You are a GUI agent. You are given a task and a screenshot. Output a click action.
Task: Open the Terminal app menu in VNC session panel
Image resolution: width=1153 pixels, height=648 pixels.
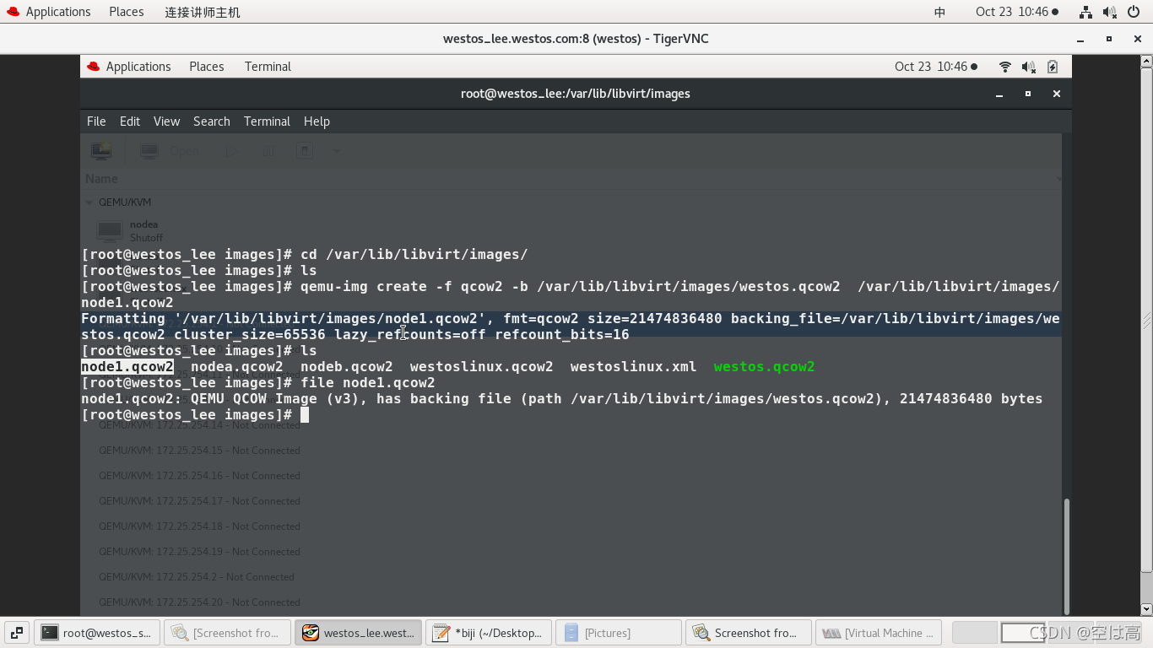268,67
